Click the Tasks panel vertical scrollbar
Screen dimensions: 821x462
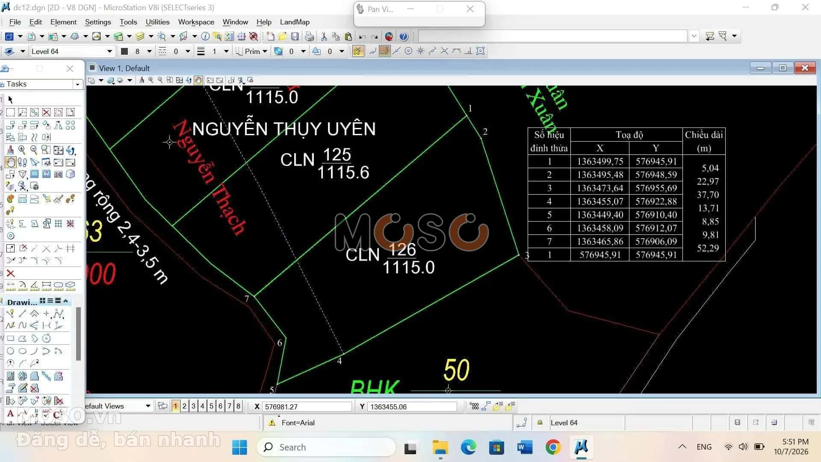[x=78, y=334]
